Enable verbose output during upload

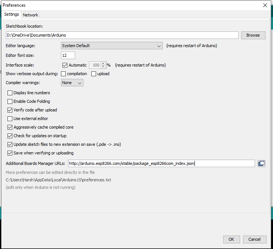[x=94, y=74]
